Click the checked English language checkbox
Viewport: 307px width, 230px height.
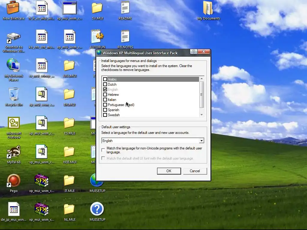[x=105, y=89]
